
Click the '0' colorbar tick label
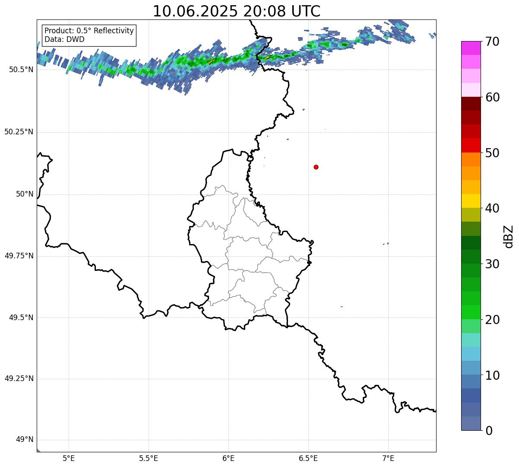pyautogui.click(x=489, y=431)
